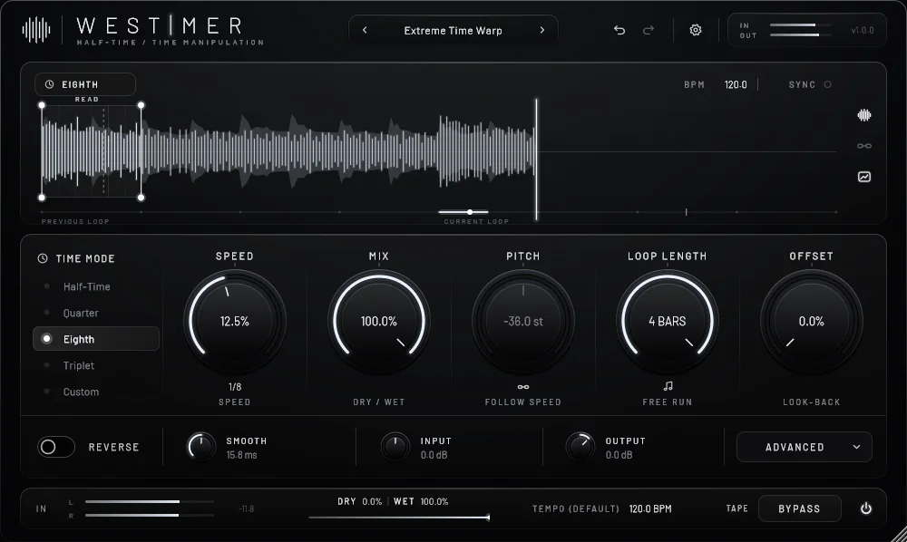Enable the Sync toggle
The height and width of the screenshot is (542, 907).
pos(828,84)
